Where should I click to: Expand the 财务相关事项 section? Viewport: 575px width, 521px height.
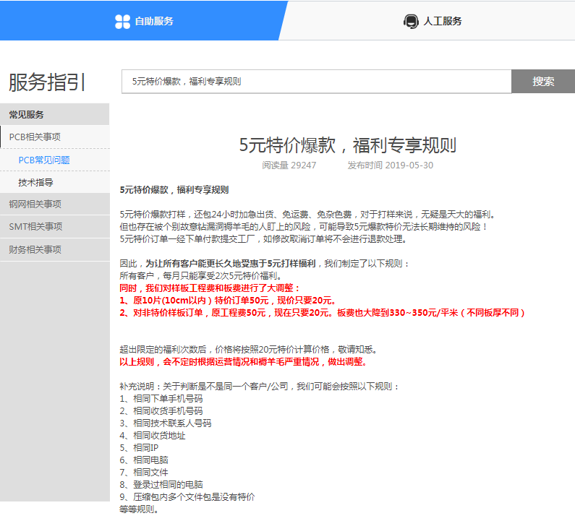click(x=35, y=249)
